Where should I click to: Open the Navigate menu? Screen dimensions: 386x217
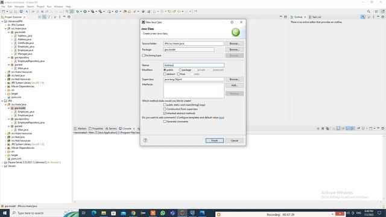click(19, 7)
